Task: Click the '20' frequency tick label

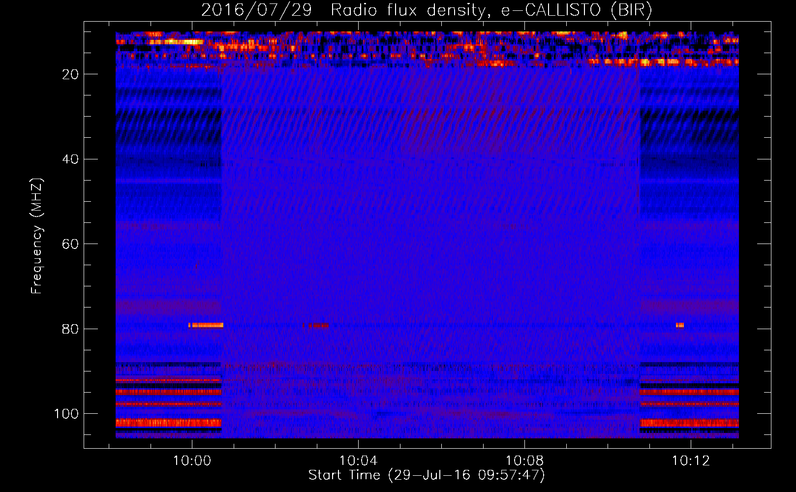Action: pos(71,74)
